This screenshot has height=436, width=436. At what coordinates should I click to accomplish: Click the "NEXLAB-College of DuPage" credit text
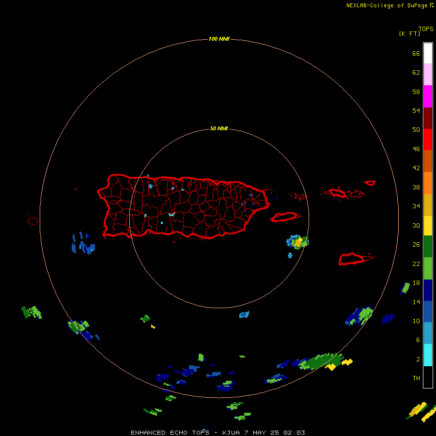[387, 5]
